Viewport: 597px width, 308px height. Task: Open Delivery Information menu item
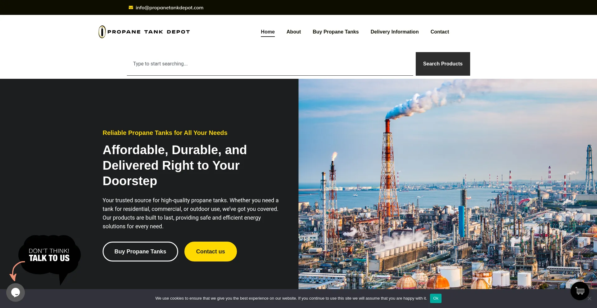point(395,32)
